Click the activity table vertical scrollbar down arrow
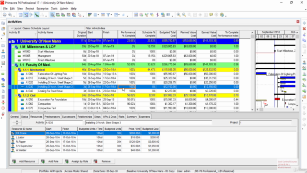 coord(252,110)
